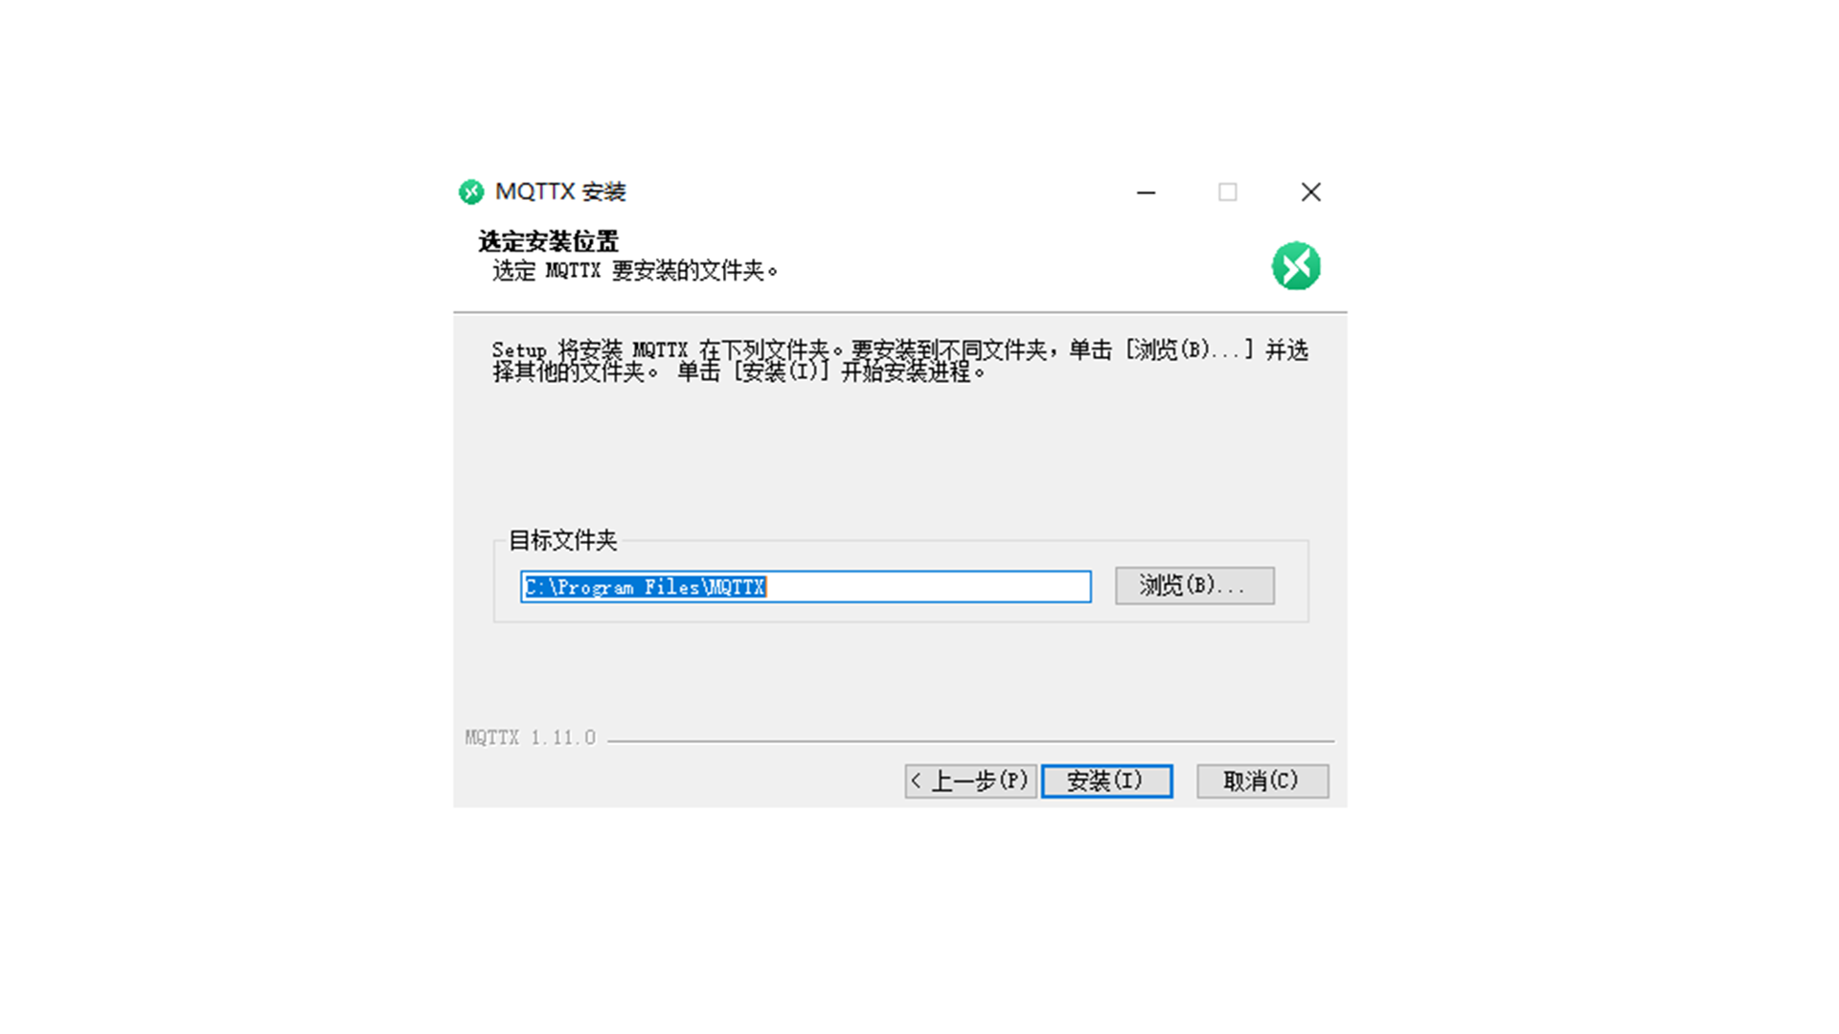Focus the destination folder path field
1839x1034 pixels.
click(x=806, y=587)
